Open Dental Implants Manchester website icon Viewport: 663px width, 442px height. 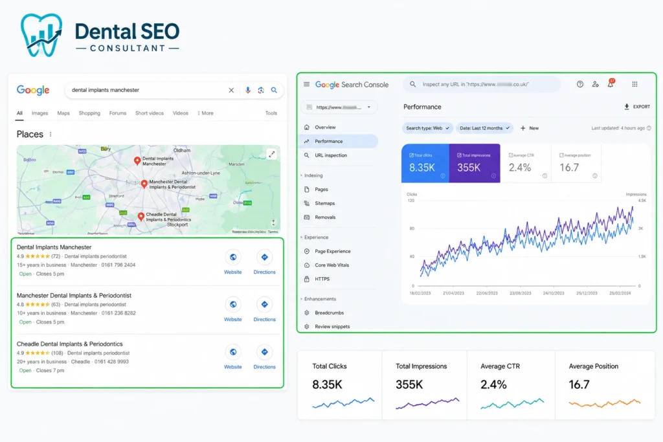233,257
